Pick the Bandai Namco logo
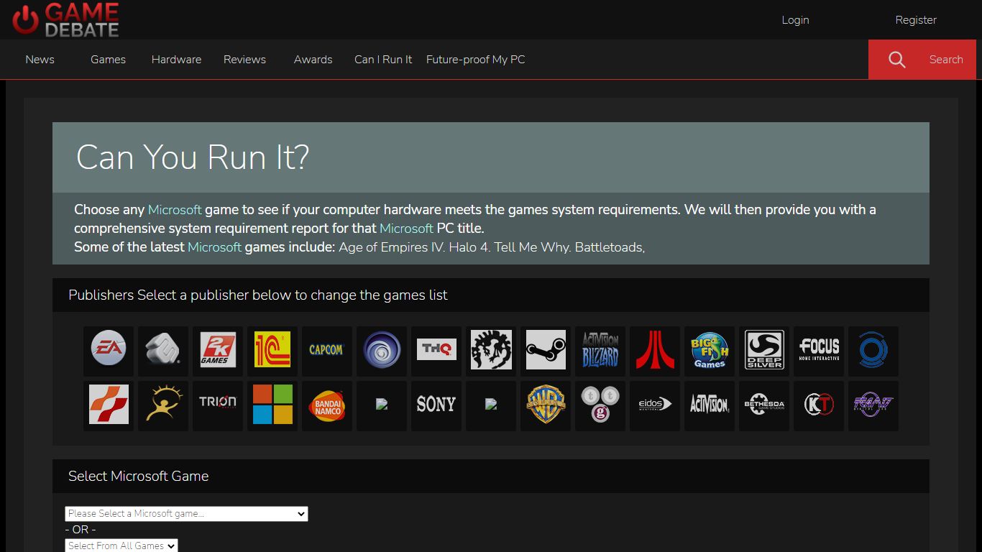The image size is (982, 552). [x=327, y=405]
